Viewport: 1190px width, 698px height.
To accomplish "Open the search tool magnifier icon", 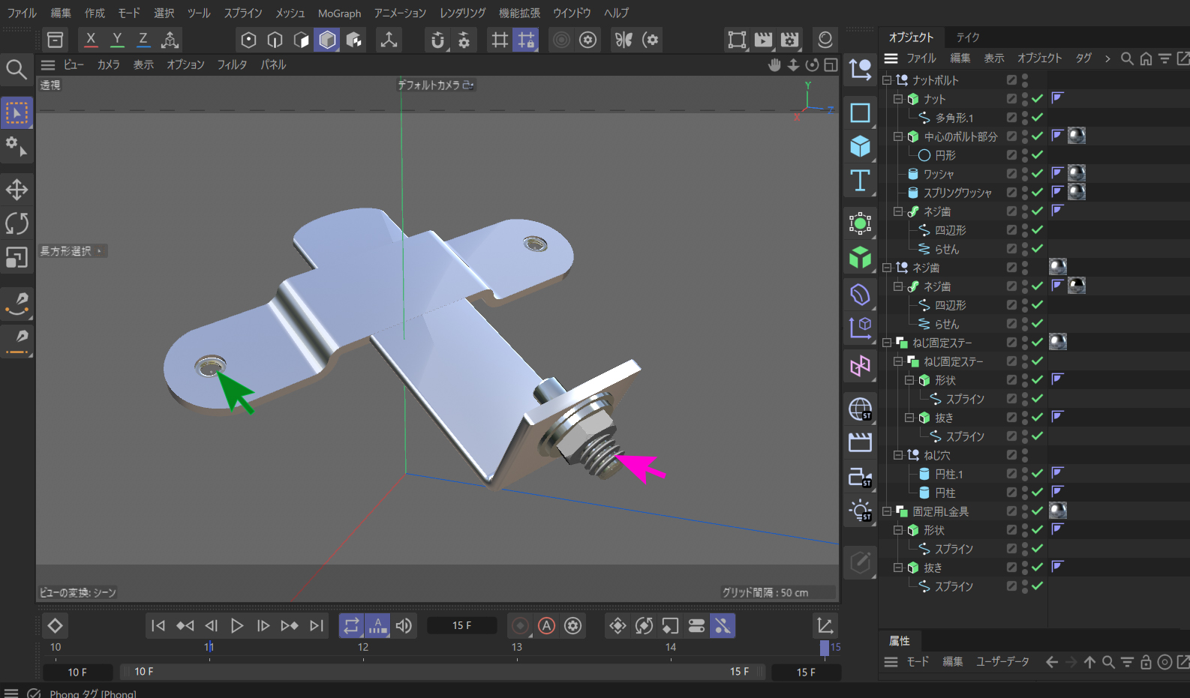I will (x=17, y=70).
